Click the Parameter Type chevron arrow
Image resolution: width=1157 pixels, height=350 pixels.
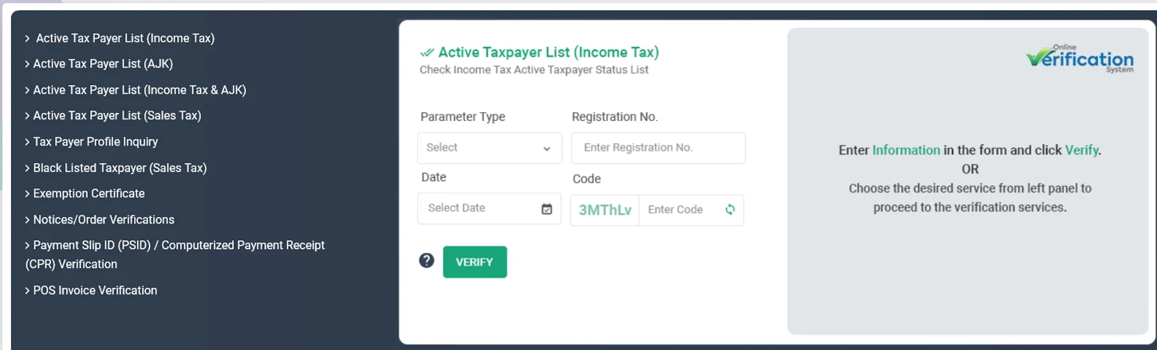[x=547, y=149]
